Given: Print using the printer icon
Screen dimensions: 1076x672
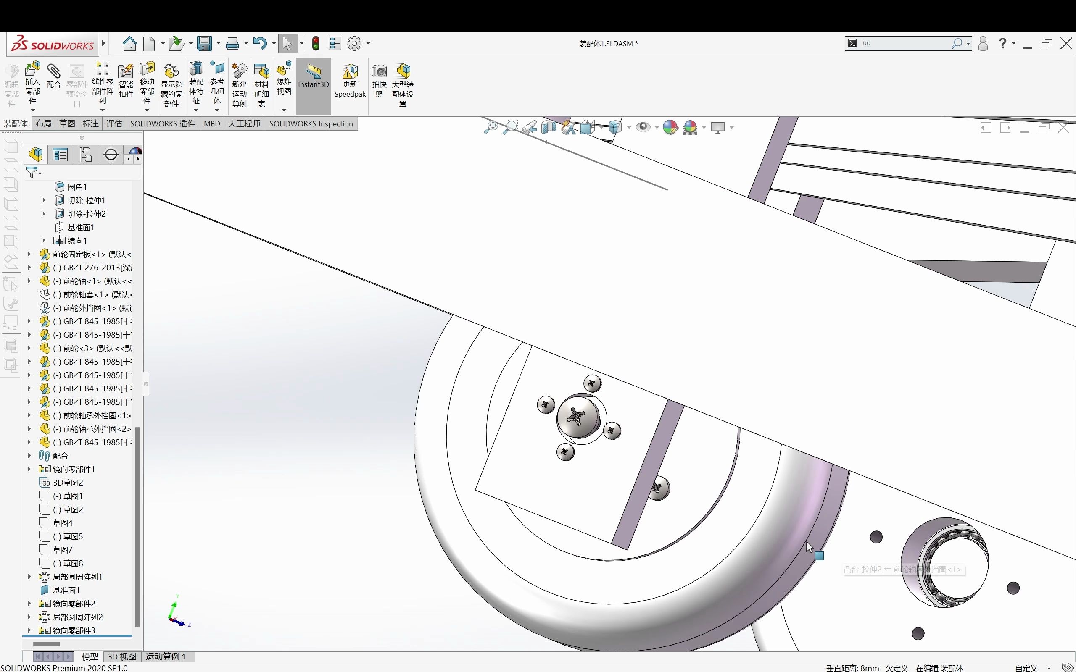Looking at the screenshot, I should 232,44.
